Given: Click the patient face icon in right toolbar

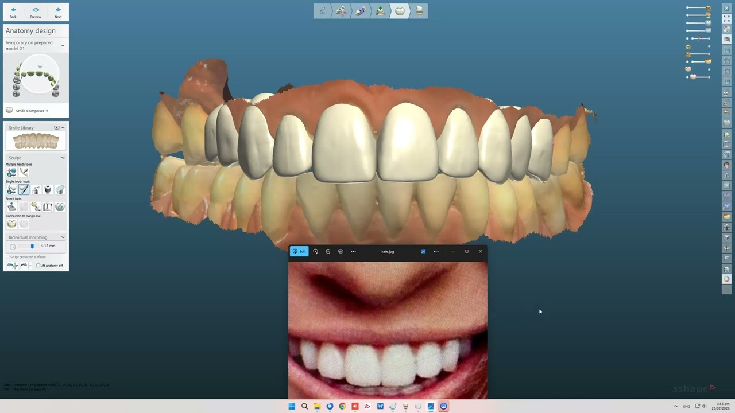Looking at the screenshot, I should pyautogui.click(x=726, y=165).
